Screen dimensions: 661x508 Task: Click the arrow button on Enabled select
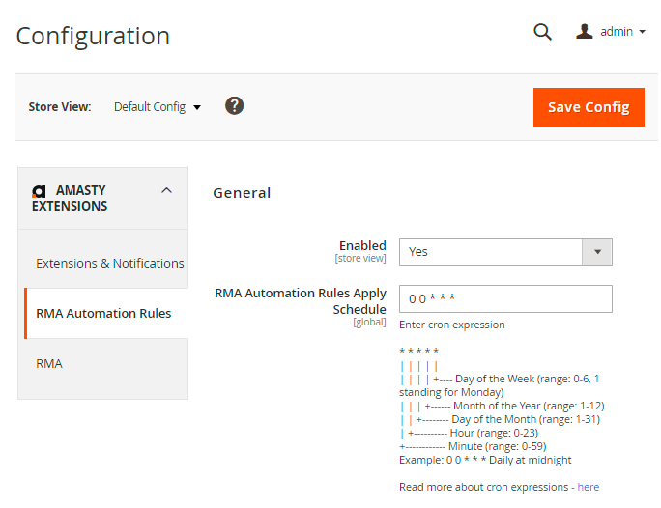[597, 251]
